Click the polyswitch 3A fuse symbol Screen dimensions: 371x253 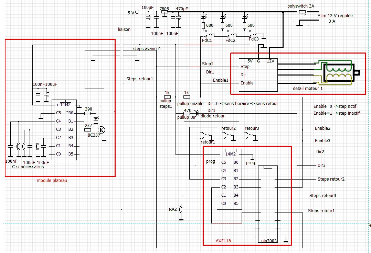pyautogui.click(x=302, y=12)
